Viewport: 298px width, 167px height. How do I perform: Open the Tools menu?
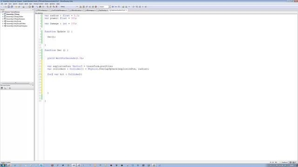(47, 4)
